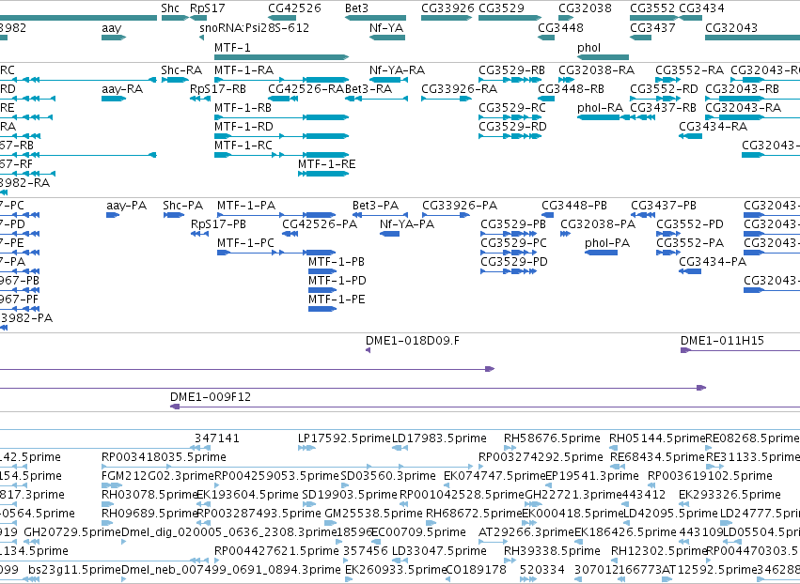The image size is (800, 584).
Task: Select the CG3529-PD protein label
Action: pos(514,262)
